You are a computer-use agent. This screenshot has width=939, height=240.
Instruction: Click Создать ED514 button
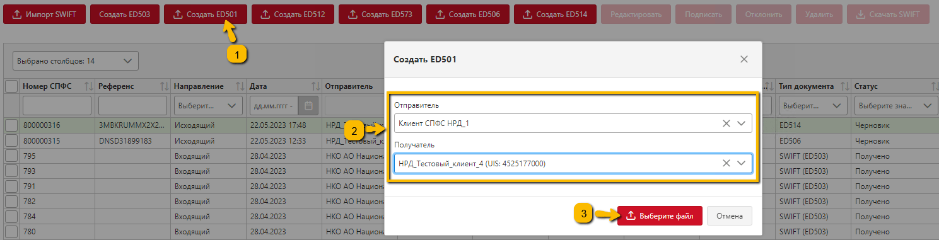(555, 14)
